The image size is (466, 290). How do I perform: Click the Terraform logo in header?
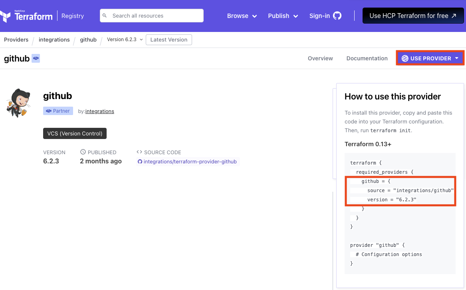click(26, 16)
